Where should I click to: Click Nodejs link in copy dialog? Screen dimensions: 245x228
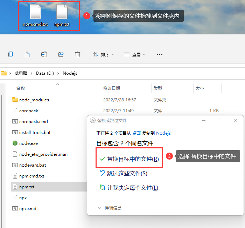tap(163, 133)
